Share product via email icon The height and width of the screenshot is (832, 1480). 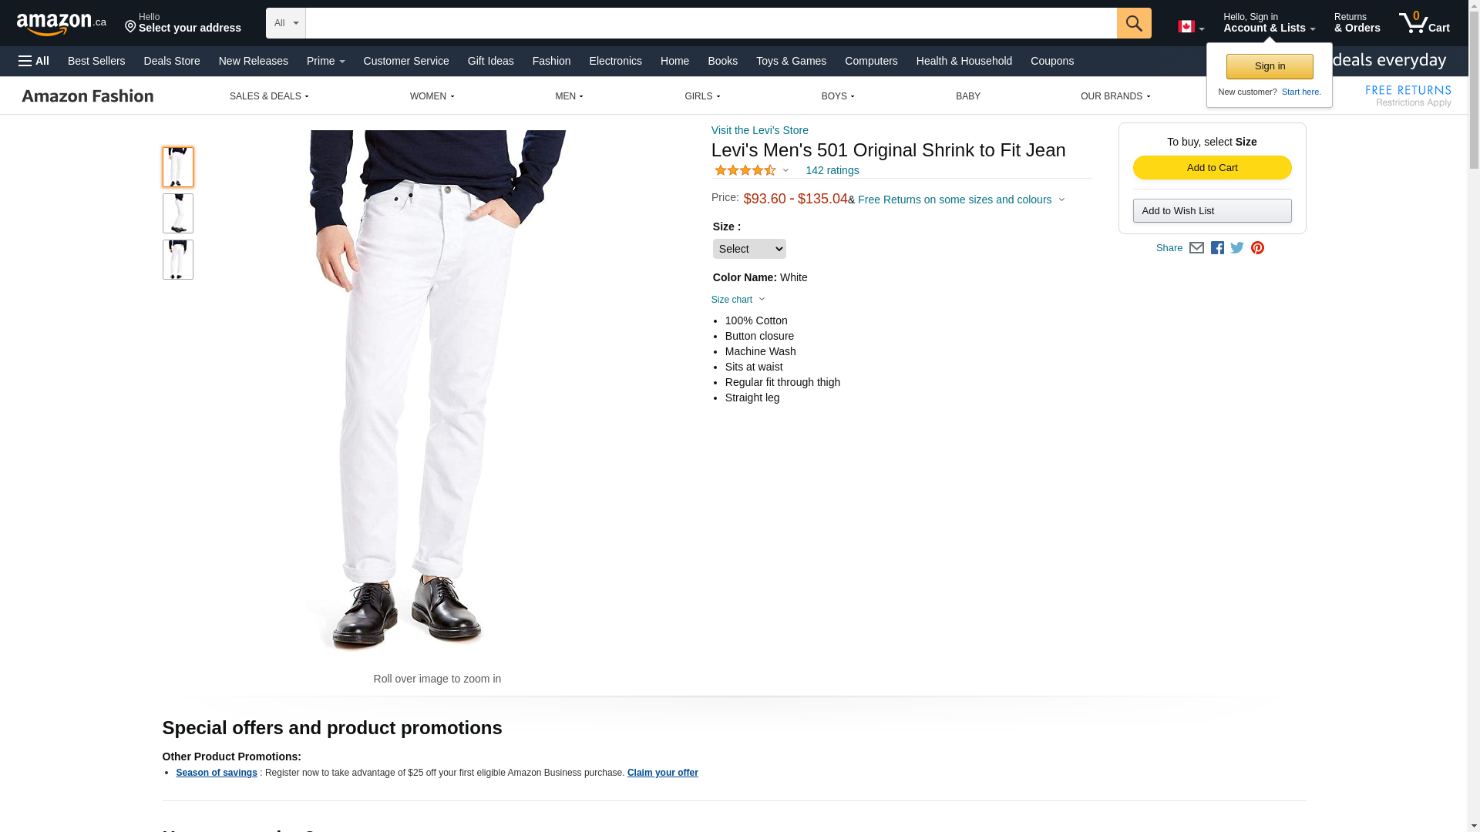click(x=1196, y=248)
